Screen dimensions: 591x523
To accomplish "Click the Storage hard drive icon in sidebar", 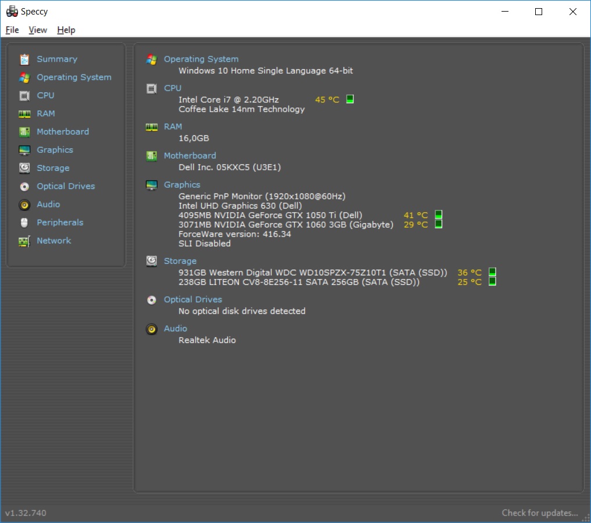I will (24, 168).
